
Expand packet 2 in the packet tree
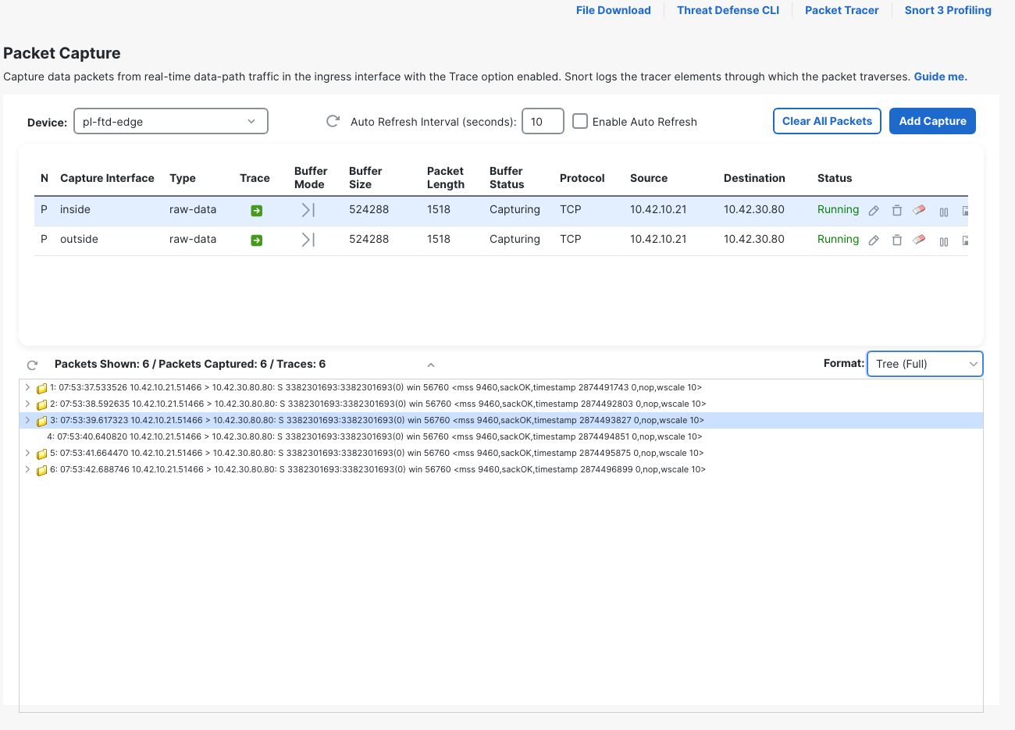pyautogui.click(x=27, y=404)
